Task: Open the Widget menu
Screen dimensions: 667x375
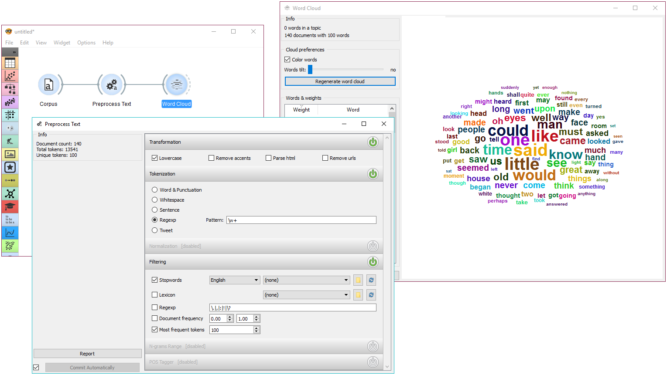Action: pos(62,43)
